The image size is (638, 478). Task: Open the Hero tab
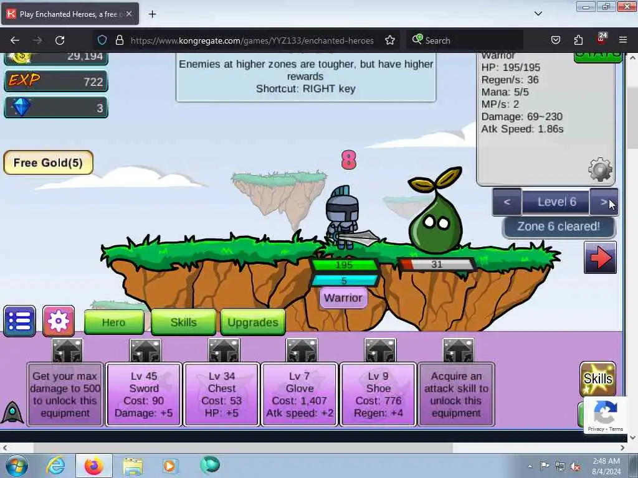coord(114,322)
